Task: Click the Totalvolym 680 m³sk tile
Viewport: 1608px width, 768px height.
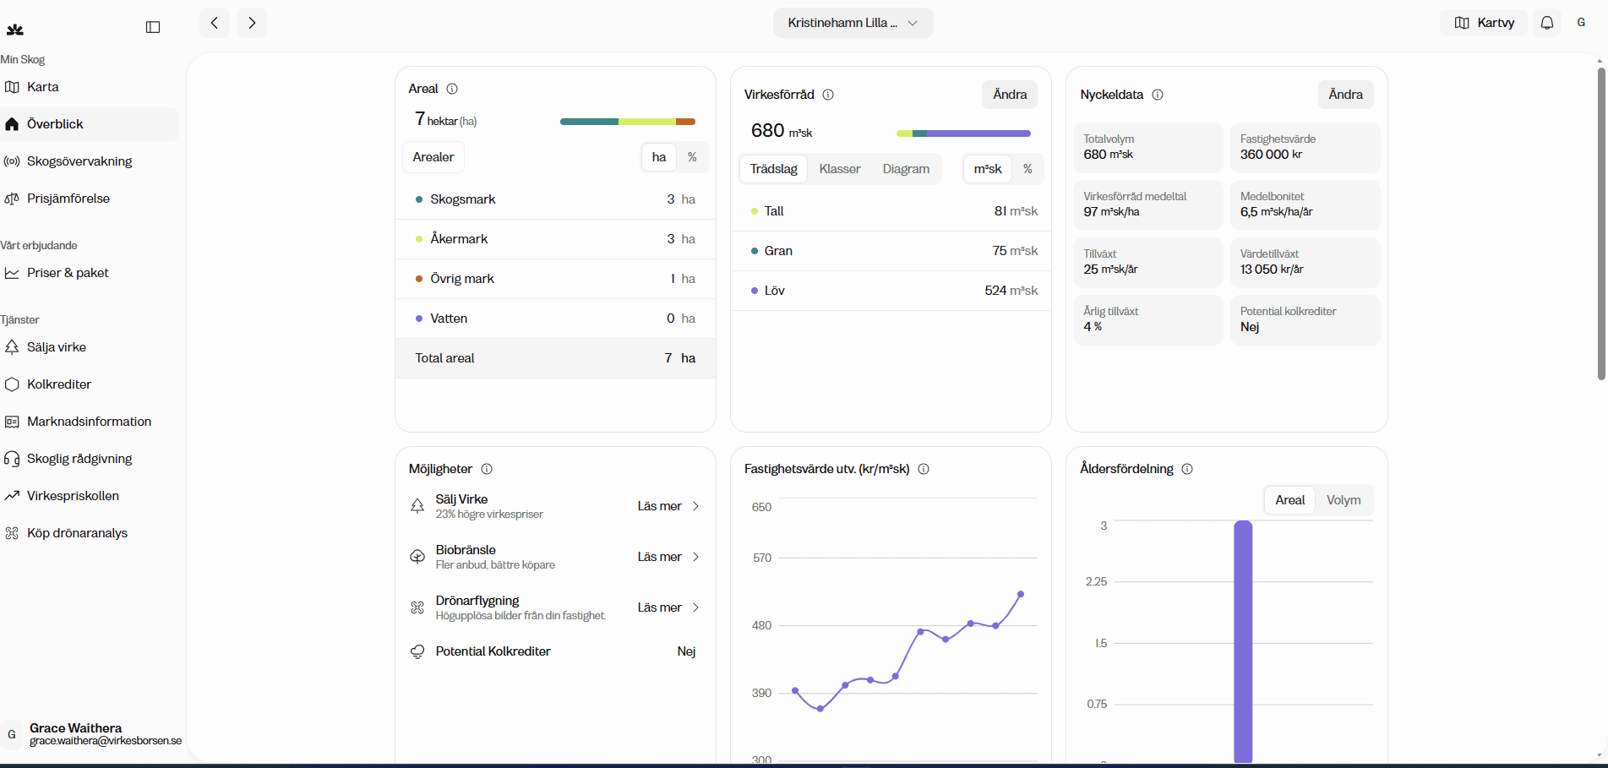Action: coord(1148,147)
